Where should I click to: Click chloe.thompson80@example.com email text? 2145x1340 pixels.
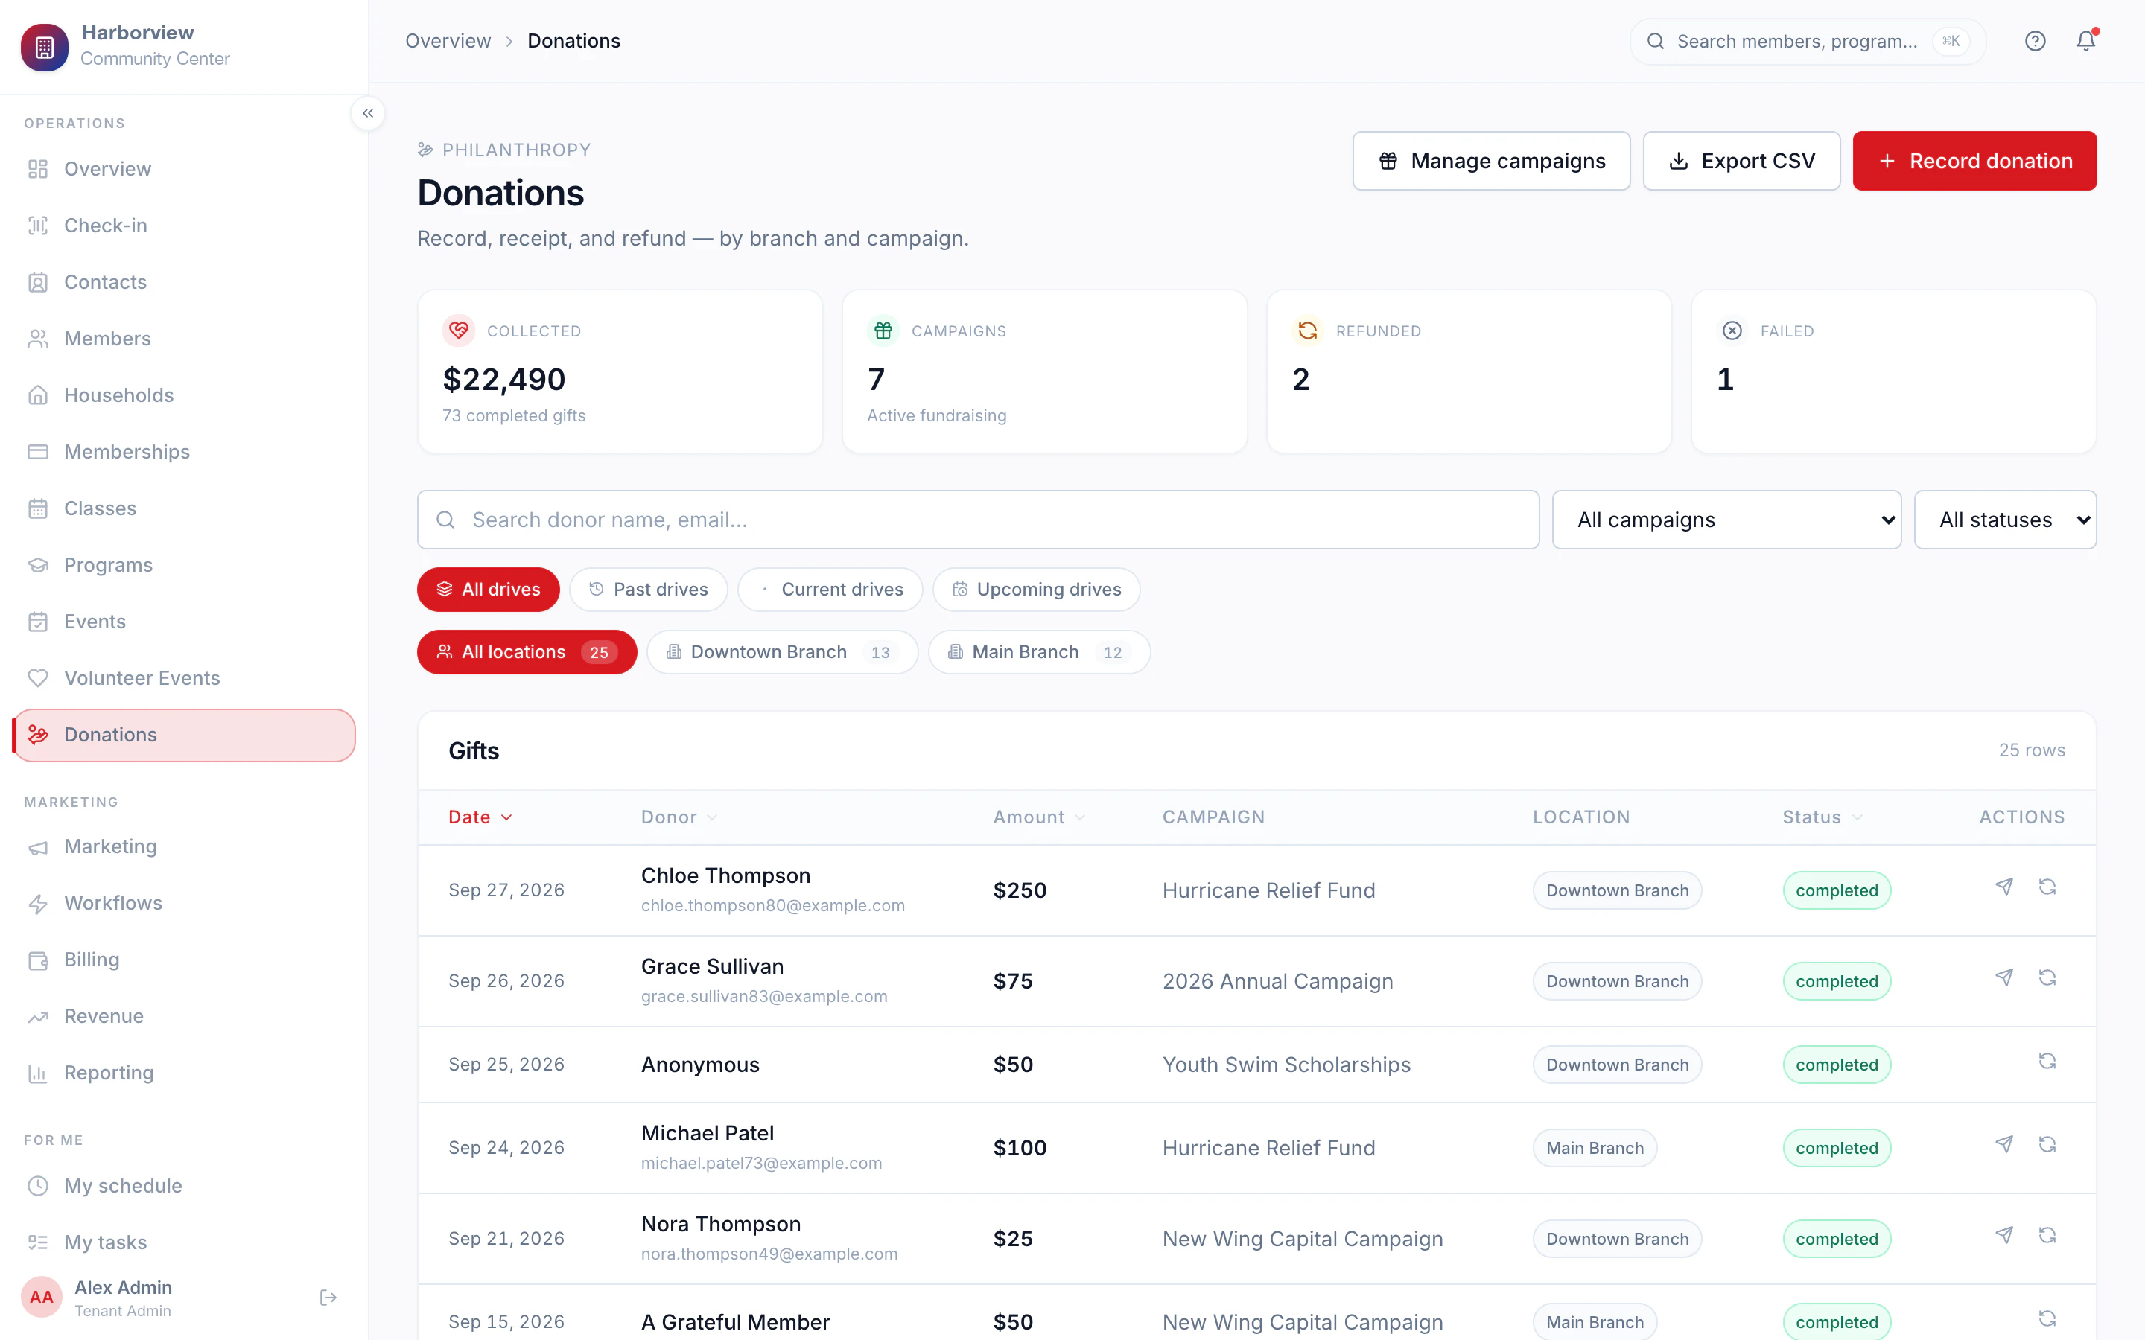point(772,906)
